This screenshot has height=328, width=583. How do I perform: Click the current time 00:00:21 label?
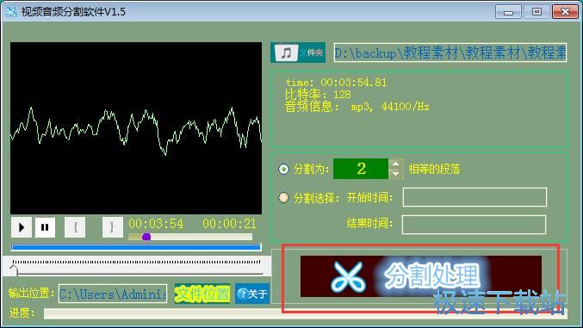[x=229, y=224]
